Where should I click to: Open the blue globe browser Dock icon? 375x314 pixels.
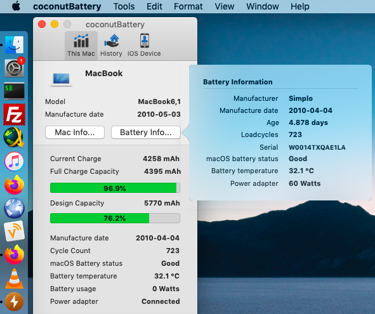click(x=15, y=208)
